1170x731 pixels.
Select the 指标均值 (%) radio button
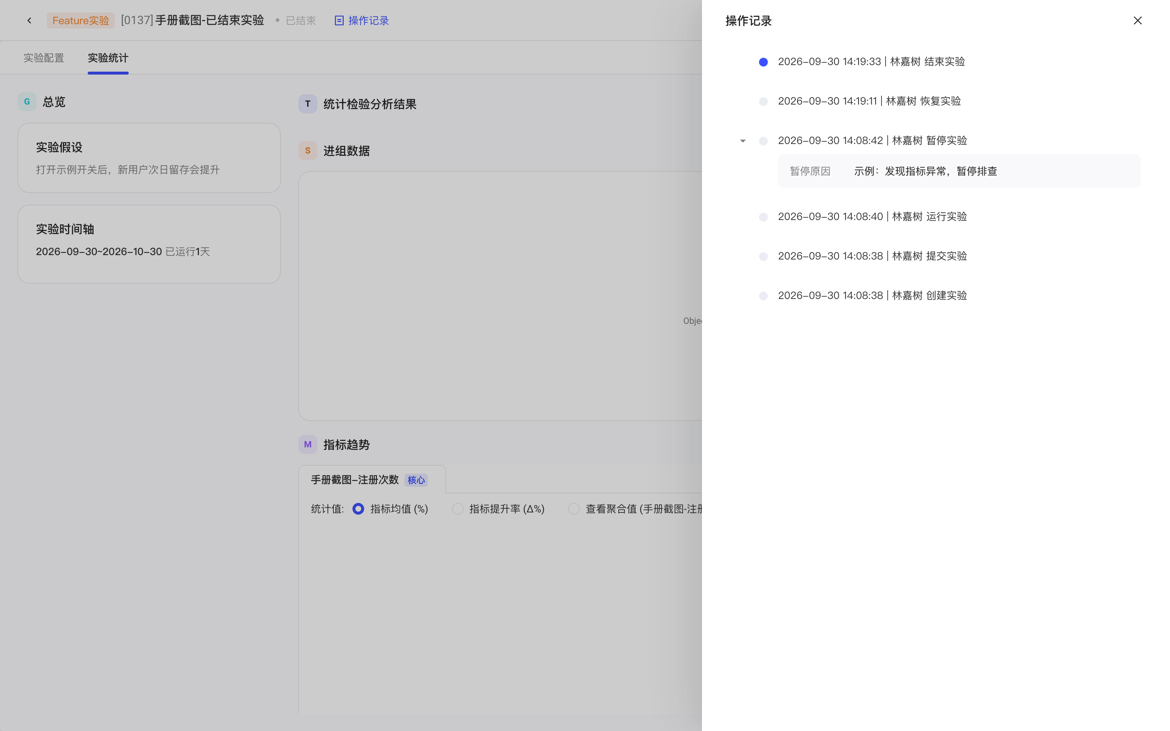coord(358,509)
